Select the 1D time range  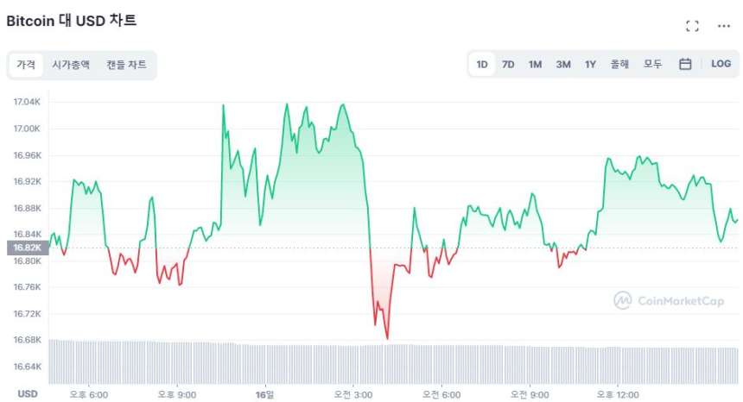click(x=482, y=64)
